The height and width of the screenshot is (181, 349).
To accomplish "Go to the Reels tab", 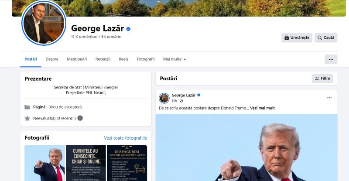I will coord(123,59).
